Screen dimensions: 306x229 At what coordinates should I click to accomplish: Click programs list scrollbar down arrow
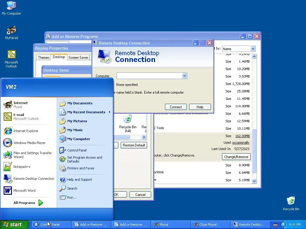coord(254,181)
